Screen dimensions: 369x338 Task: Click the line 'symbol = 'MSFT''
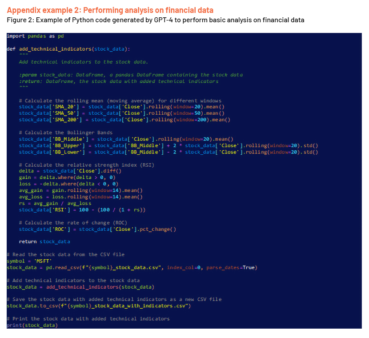pos(29,261)
